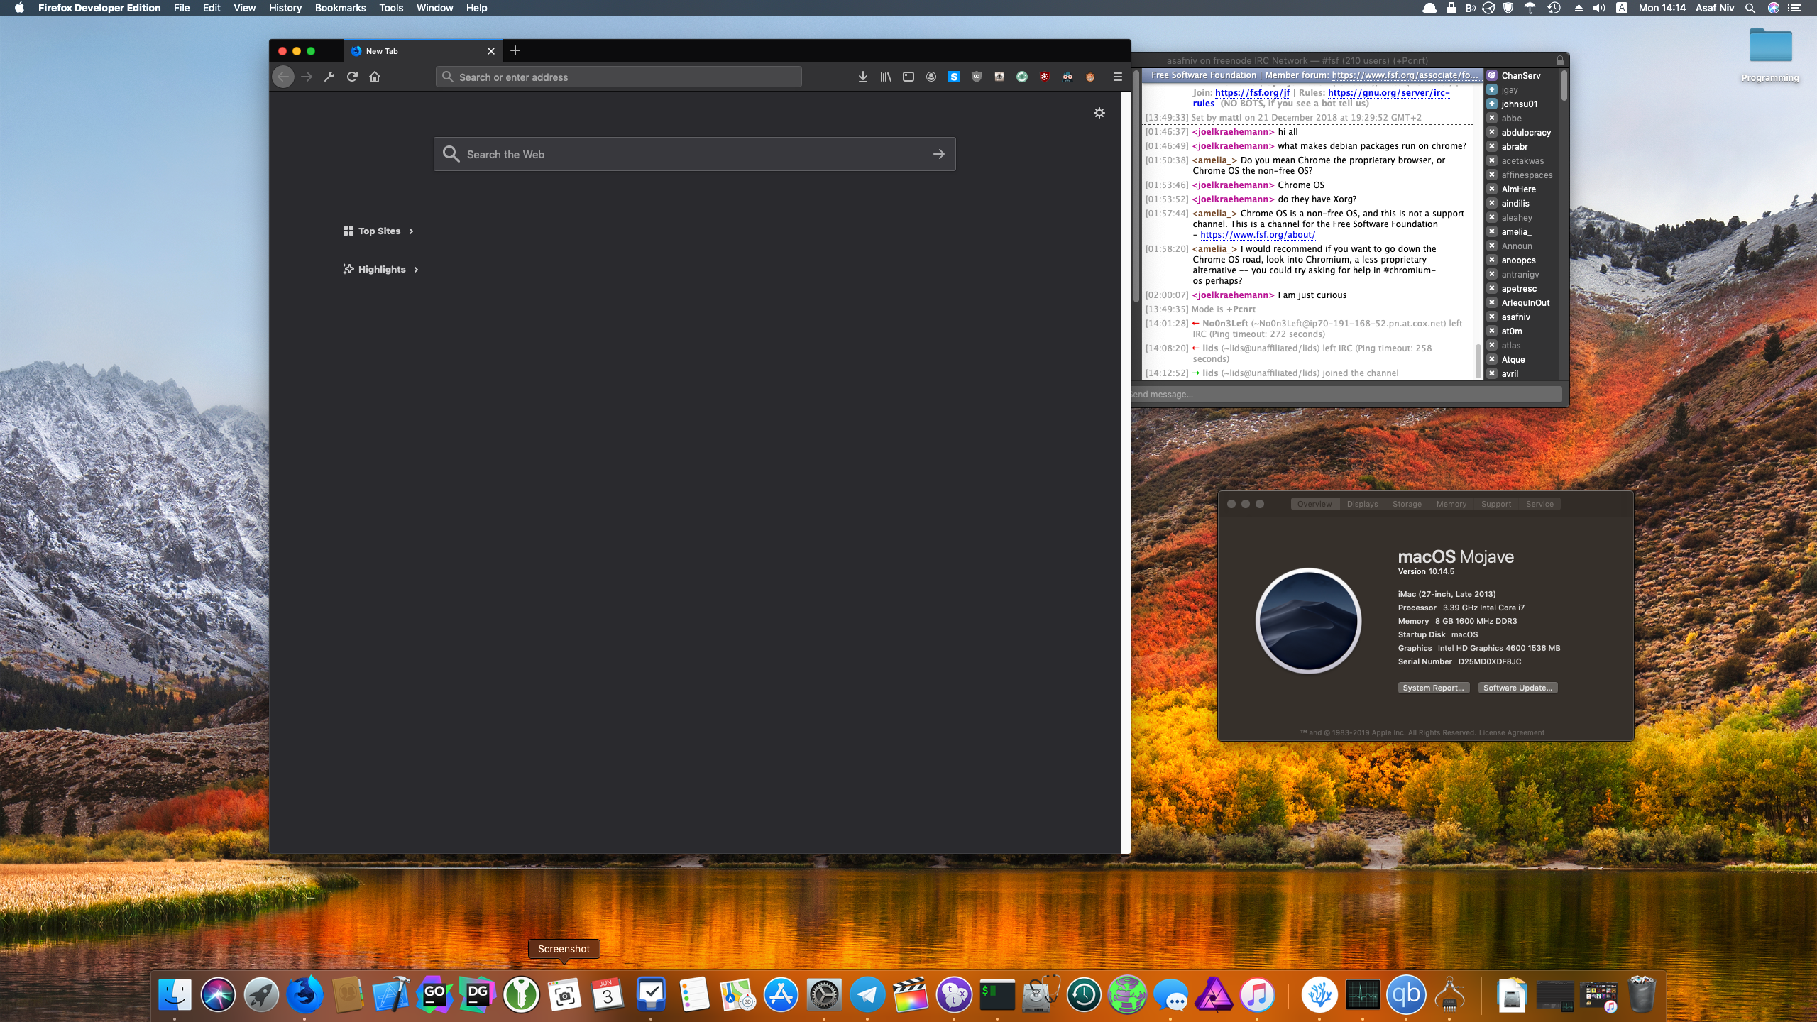Open qBittorrent from the Dock

pyautogui.click(x=1406, y=994)
